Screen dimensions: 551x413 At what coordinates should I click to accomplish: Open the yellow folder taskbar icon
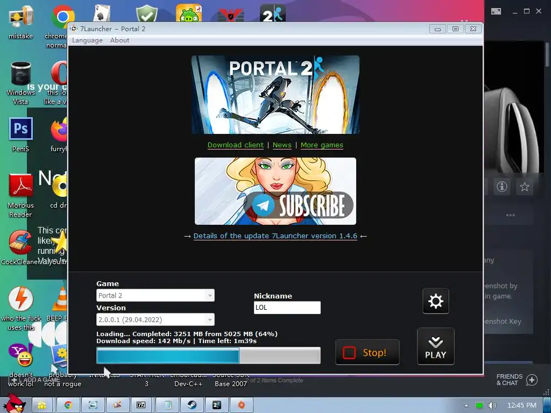(x=42, y=405)
